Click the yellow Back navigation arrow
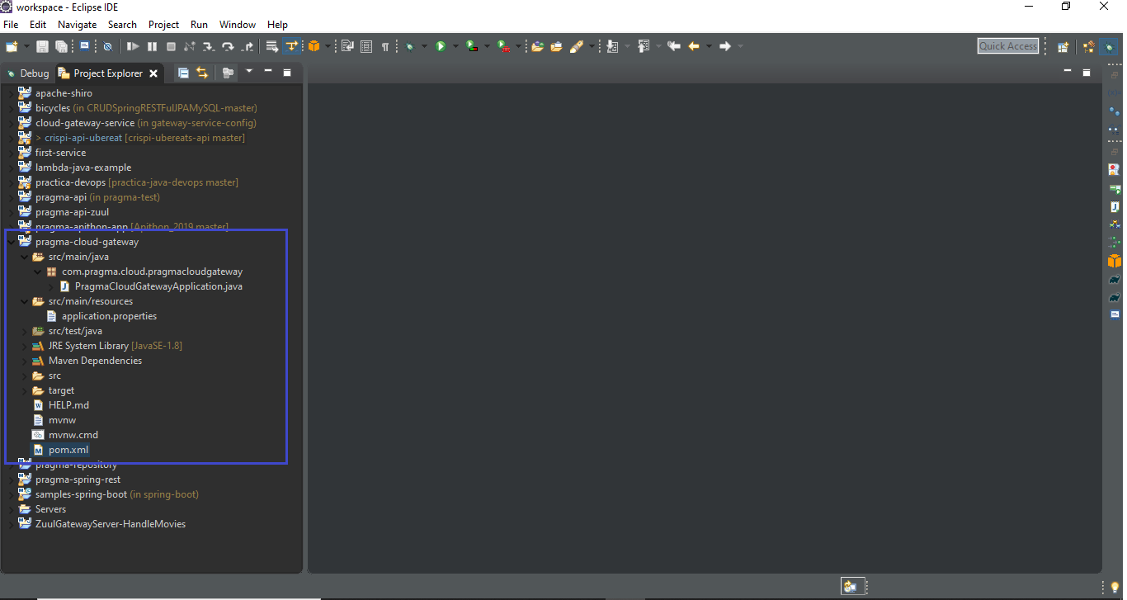This screenshot has width=1127, height=600. [x=694, y=47]
